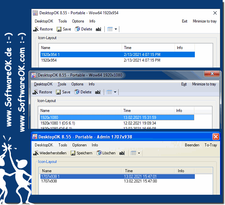Open Info menu in Admin 1707x938 window
The image size is (225, 205).
pos(95,145)
